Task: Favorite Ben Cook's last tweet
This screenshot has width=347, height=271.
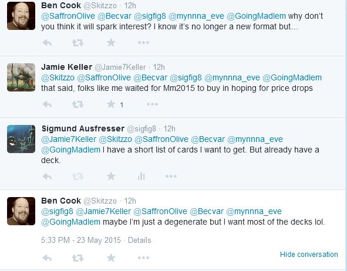Action: (x=111, y=258)
